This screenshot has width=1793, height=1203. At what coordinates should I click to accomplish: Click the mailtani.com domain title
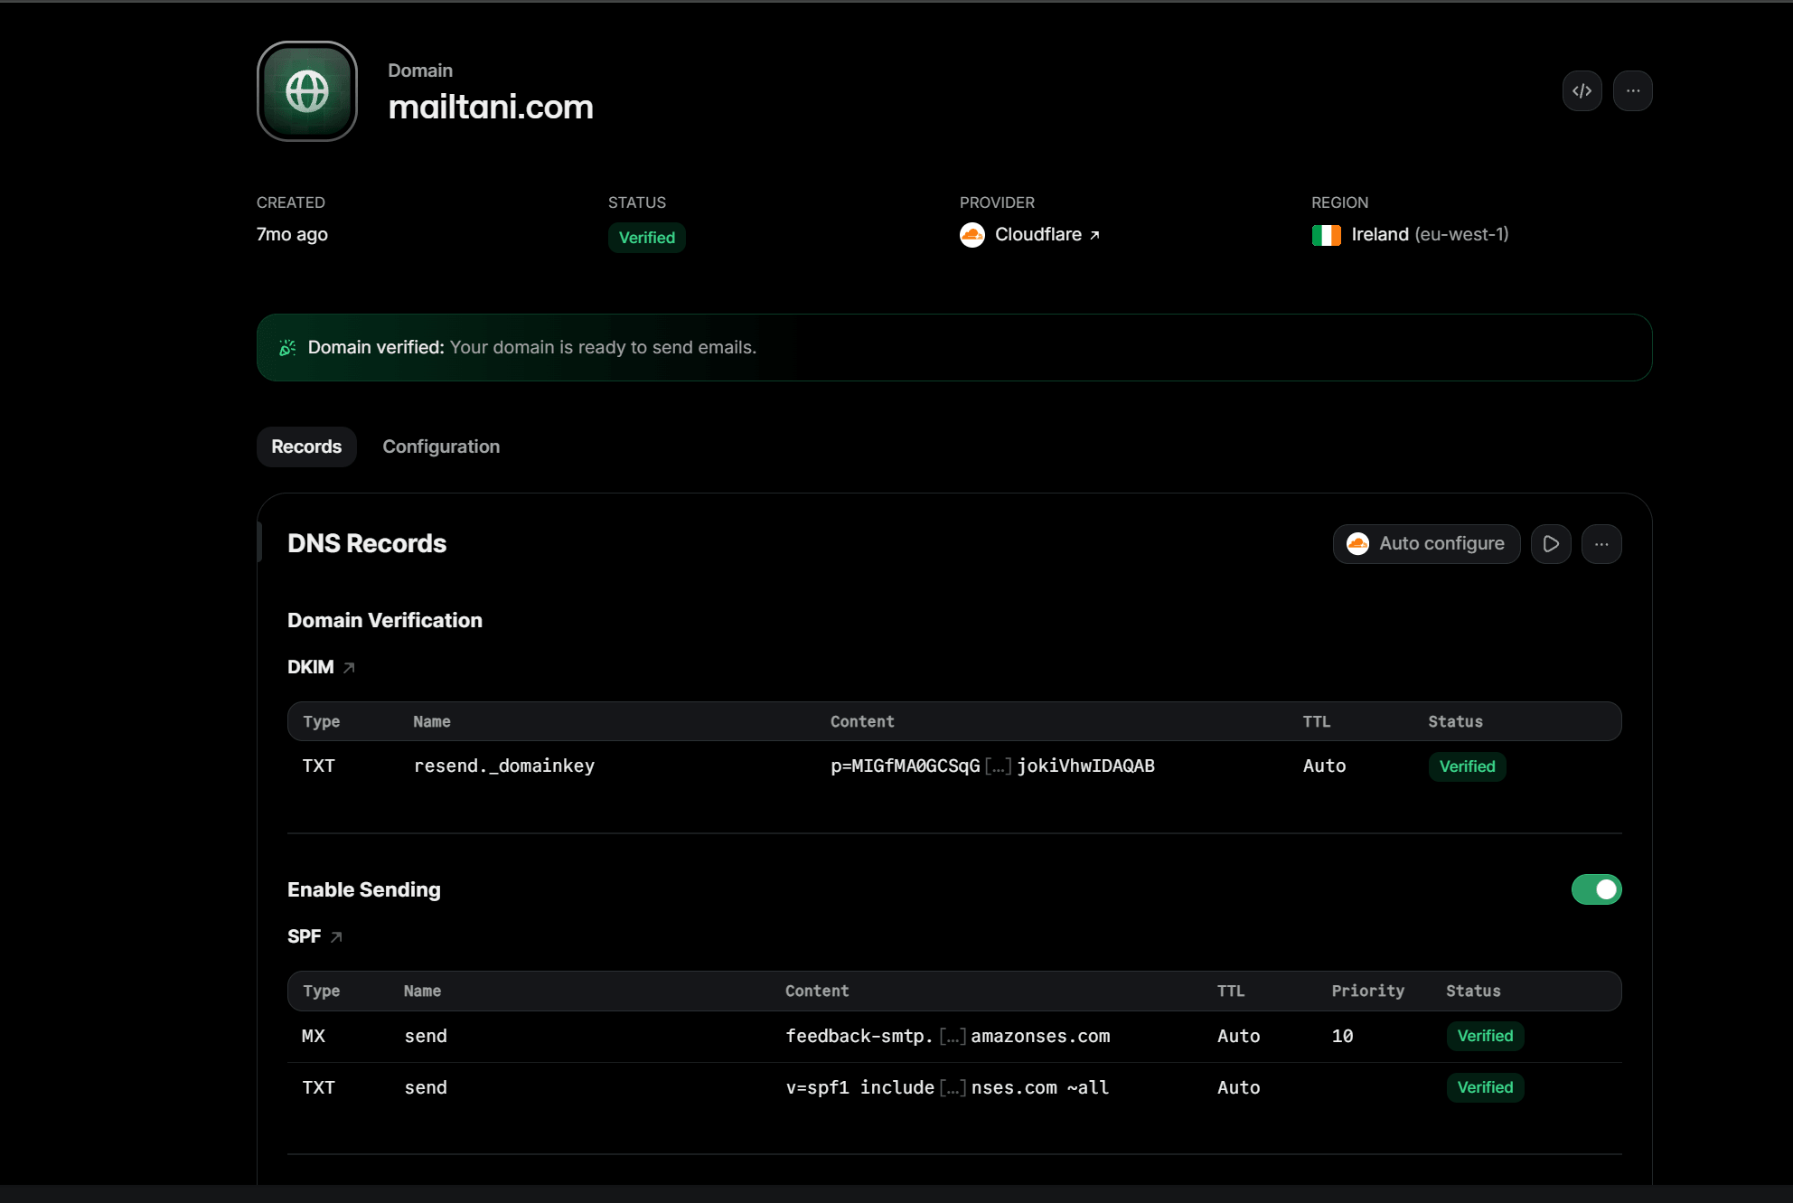[x=491, y=108]
